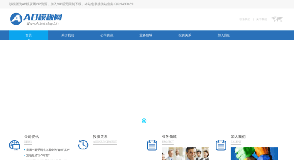Click the AB模板网 logo

click(36, 19)
